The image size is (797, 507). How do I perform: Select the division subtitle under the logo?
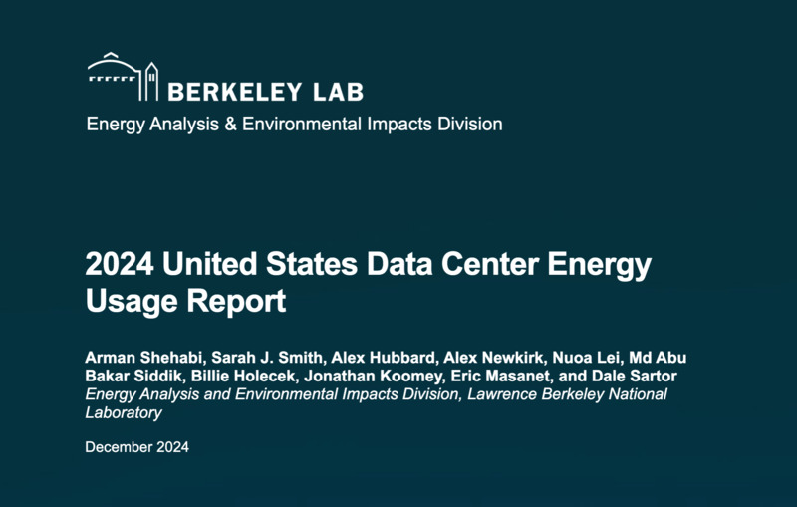coord(294,125)
